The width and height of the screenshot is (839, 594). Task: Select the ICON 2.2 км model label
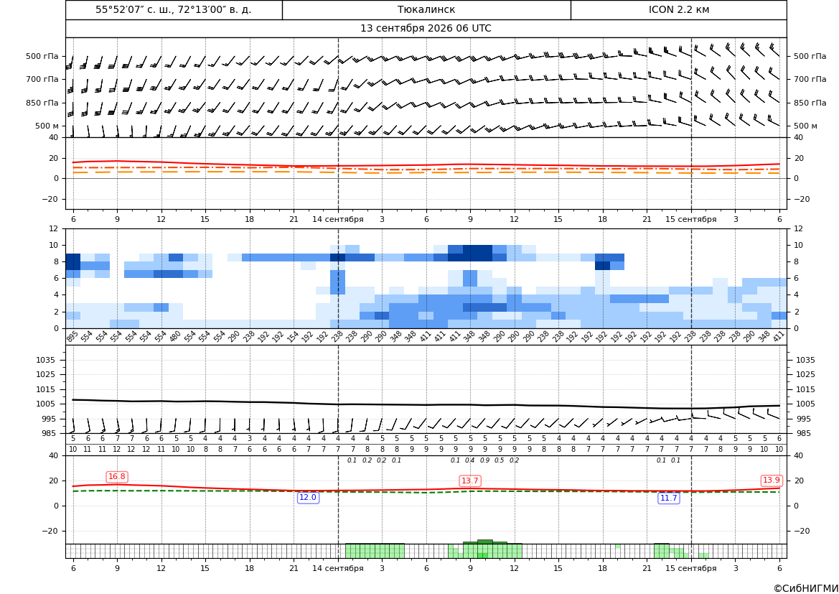click(x=678, y=9)
